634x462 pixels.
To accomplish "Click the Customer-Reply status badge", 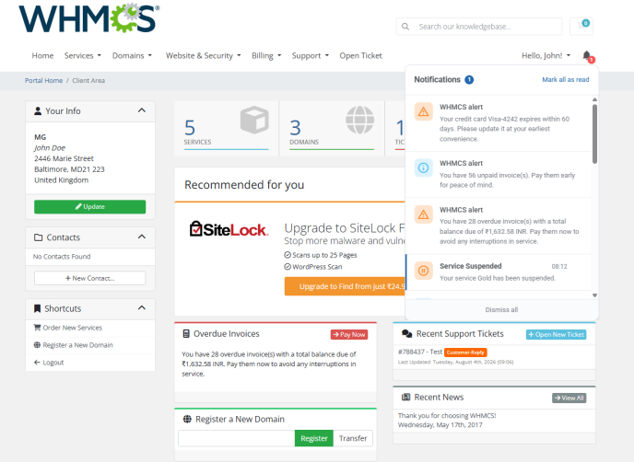I will [465, 352].
